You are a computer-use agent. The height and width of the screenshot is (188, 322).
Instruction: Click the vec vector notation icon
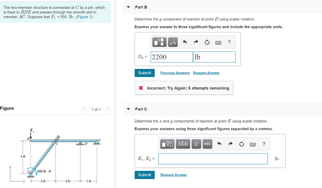click(207, 144)
